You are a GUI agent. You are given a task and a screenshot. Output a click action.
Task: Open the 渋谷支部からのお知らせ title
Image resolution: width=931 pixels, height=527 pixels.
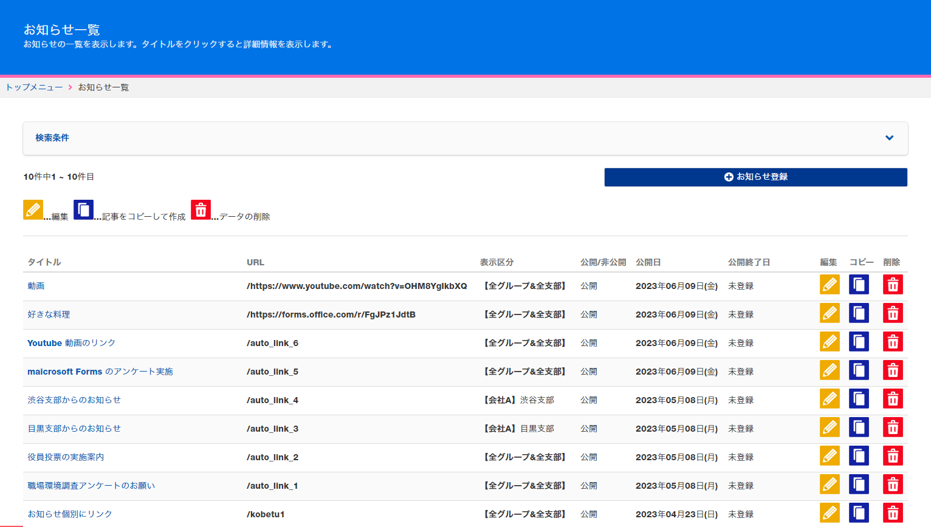tap(74, 400)
